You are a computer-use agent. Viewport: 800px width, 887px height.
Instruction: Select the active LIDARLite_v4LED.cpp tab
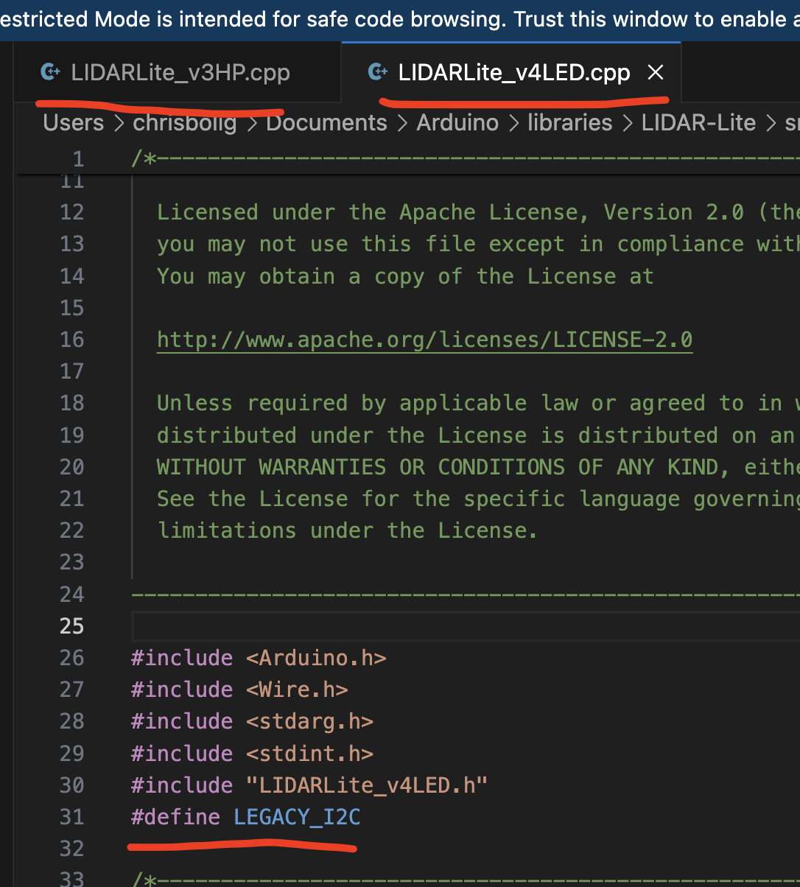pyautogui.click(x=513, y=71)
